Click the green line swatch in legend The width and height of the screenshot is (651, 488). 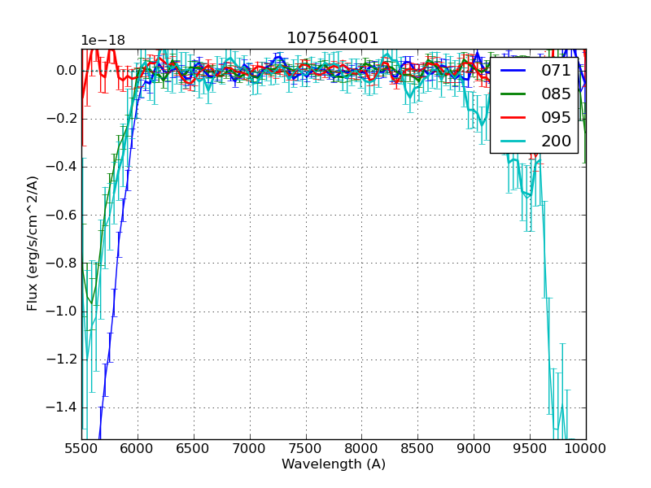[514, 94]
